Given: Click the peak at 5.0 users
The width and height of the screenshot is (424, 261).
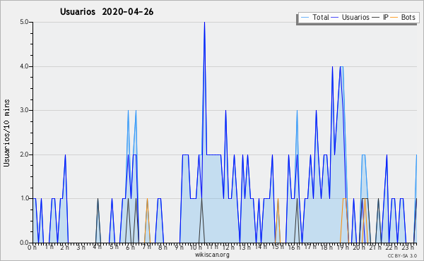Looking at the screenshot, I should (x=204, y=23).
